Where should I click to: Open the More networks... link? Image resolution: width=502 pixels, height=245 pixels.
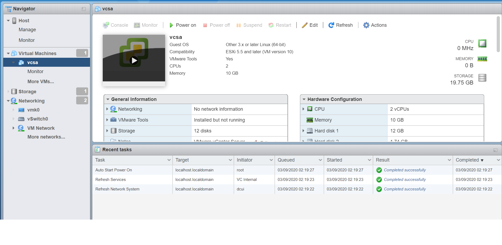tap(46, 137)
